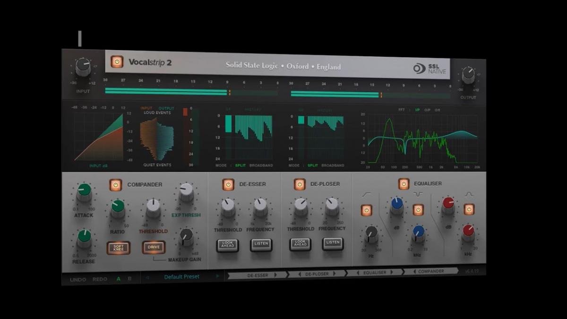
Task: Click the REDO button
Action: (x=100, y=279)
